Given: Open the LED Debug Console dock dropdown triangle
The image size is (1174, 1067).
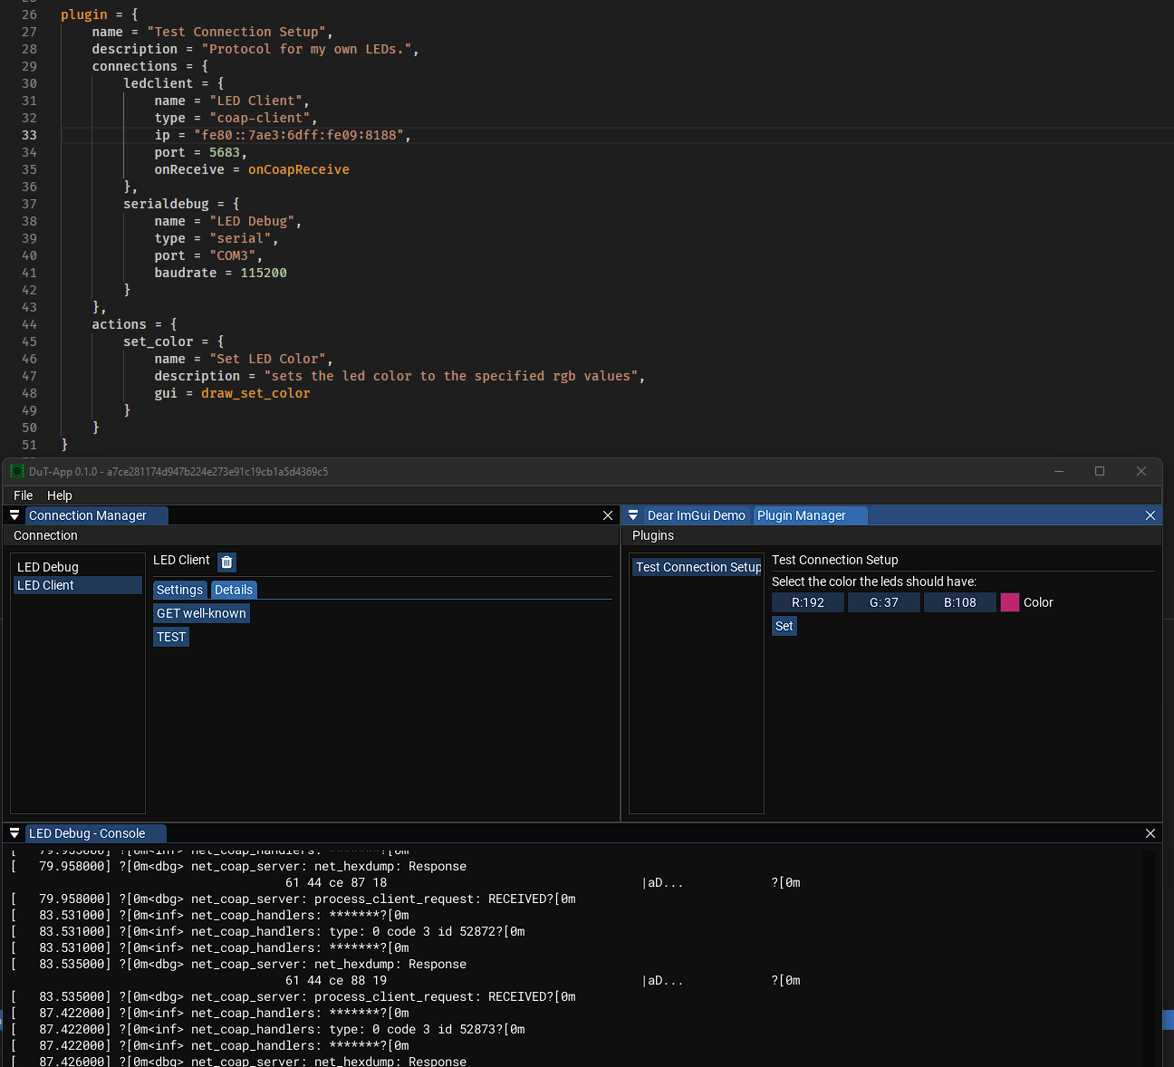Looking at the screenshot, I should click(14, 833).
